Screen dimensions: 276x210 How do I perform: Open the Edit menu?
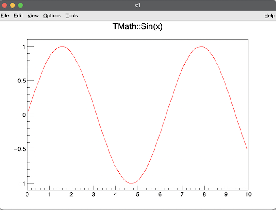(18, 16)
